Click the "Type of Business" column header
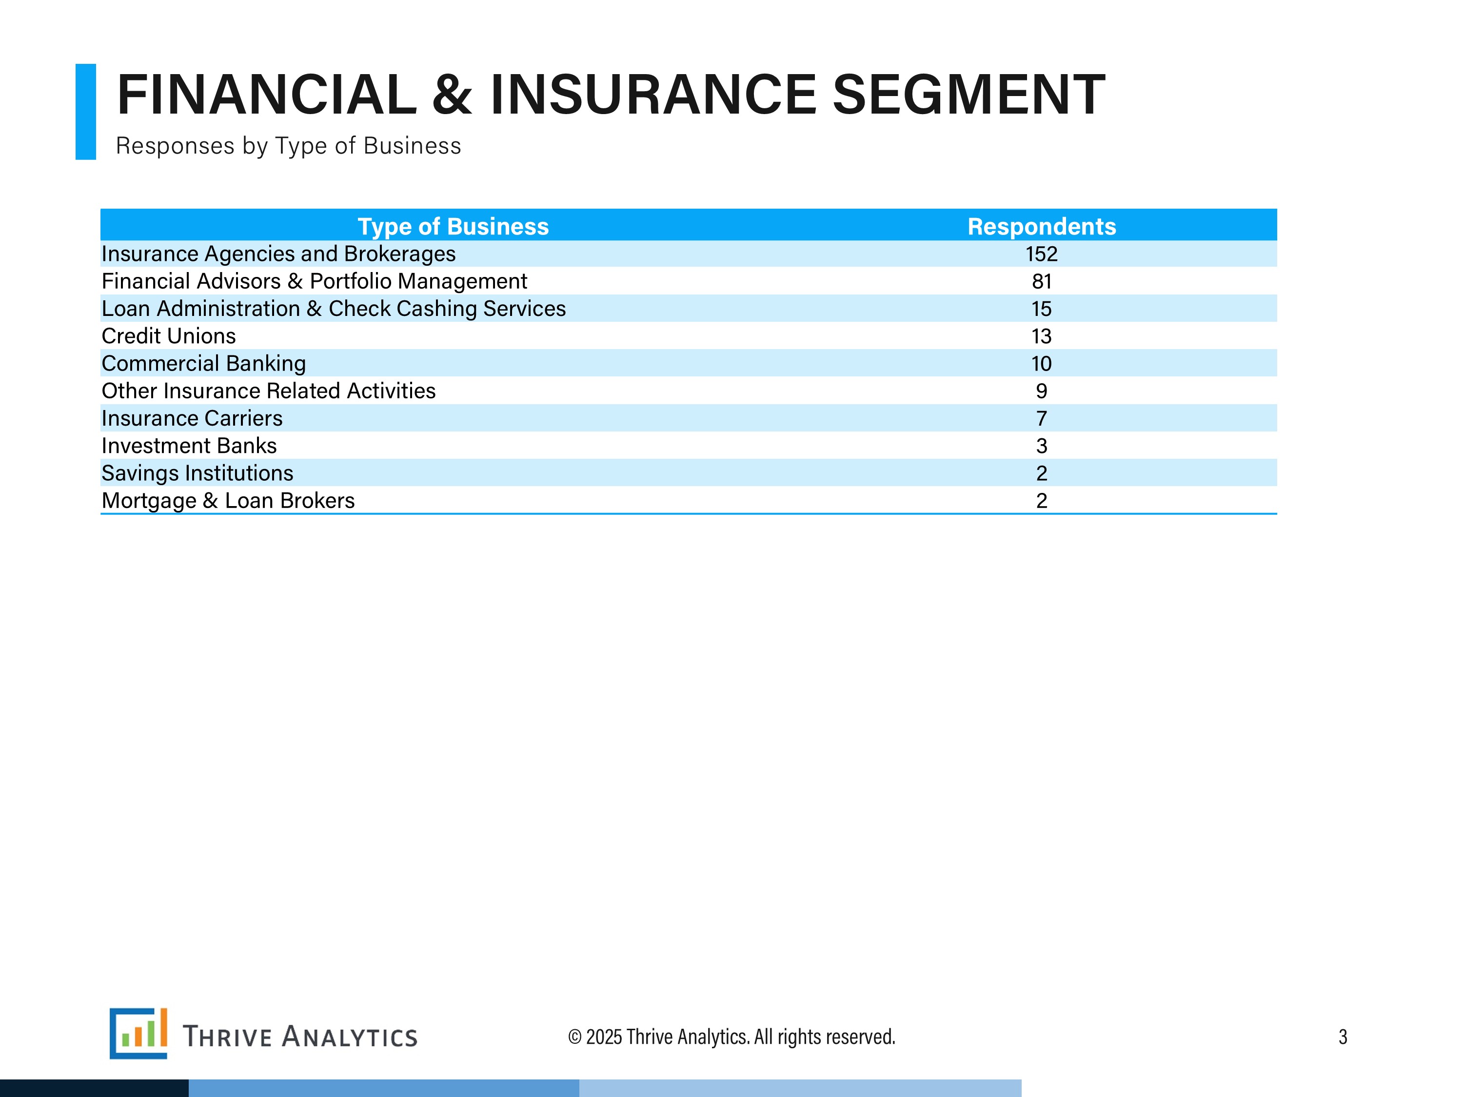1463x1097 pixels. coord(453,226)
